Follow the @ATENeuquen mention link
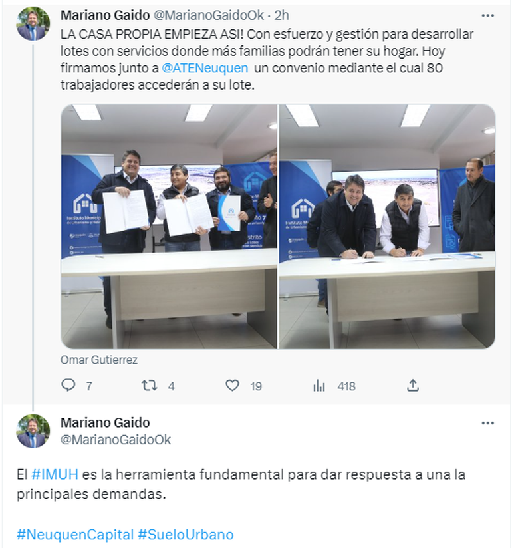Viewport: 512px width, 548px height. [205, 68]
